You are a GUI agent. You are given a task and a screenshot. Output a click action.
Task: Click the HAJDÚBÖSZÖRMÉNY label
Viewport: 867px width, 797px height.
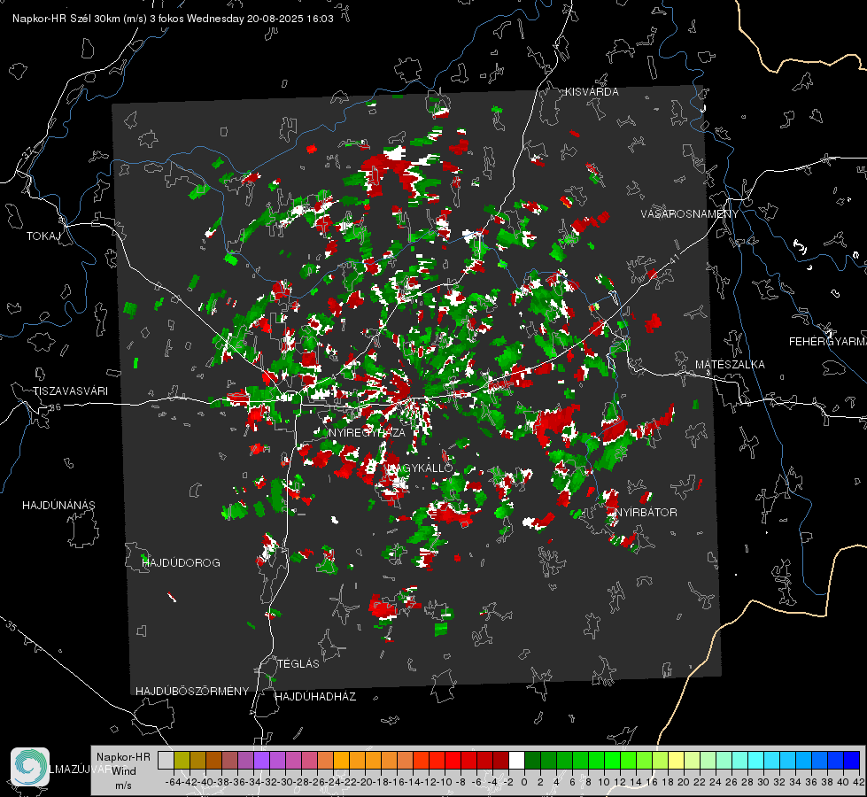pyautogui.click(x=192, y=692)
